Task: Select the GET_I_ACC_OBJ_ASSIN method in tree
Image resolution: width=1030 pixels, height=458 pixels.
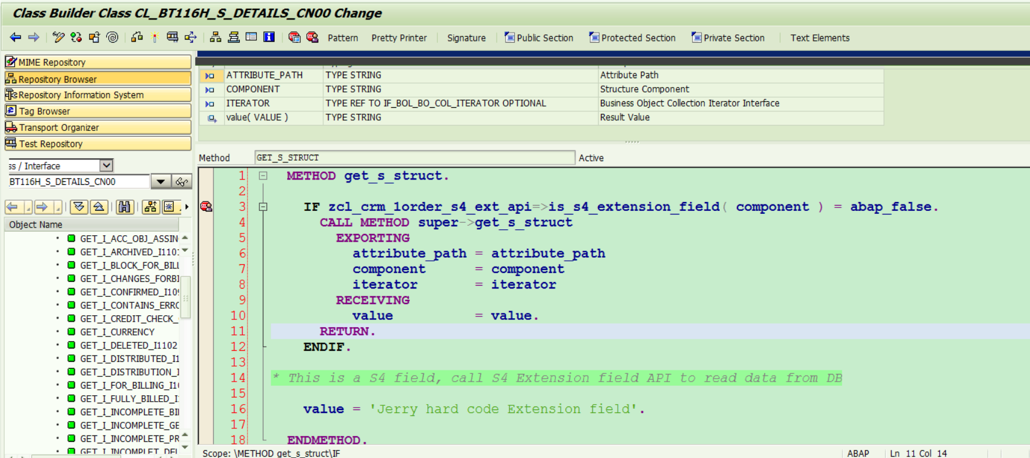Action: 129,238
